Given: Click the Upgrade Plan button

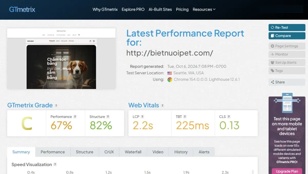Looking at the screenshot, I should pyautogui.click(x=287, y=171).
